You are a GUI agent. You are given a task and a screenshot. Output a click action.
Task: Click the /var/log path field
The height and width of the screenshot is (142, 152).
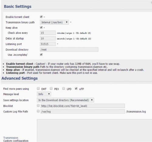click(83, 111)
